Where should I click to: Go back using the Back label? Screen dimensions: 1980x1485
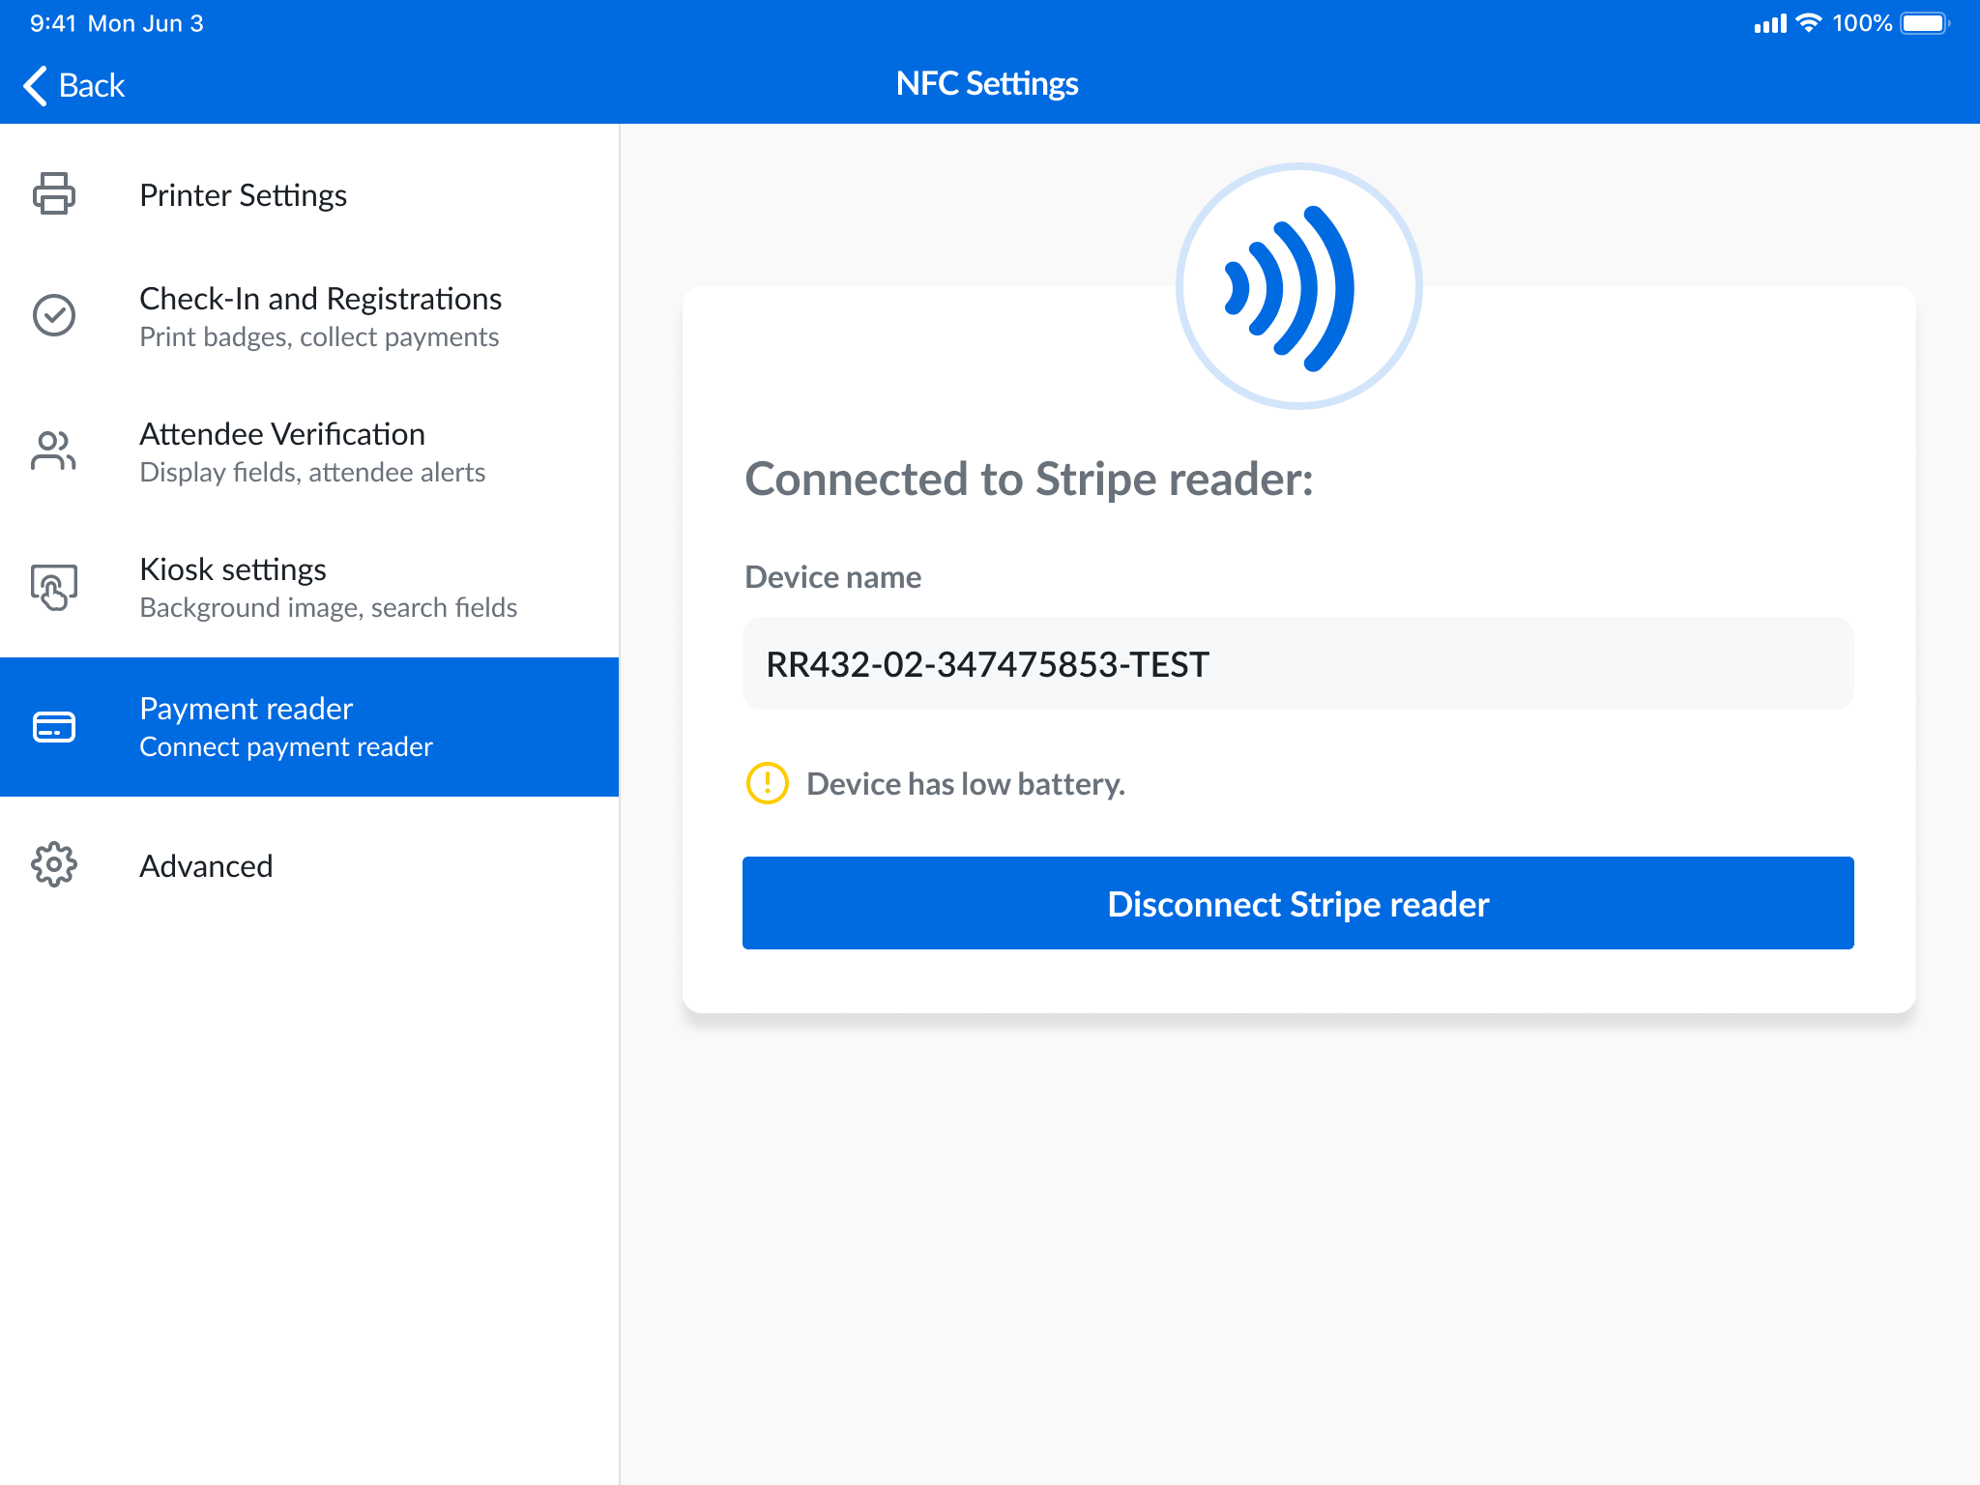coord(92,85)
